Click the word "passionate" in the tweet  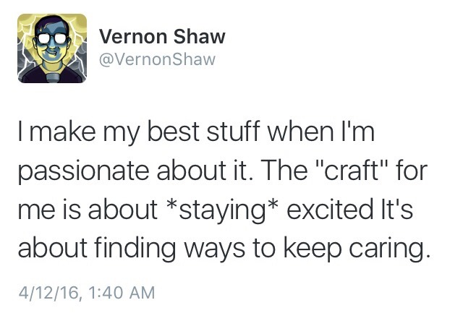tap(84, 172)
